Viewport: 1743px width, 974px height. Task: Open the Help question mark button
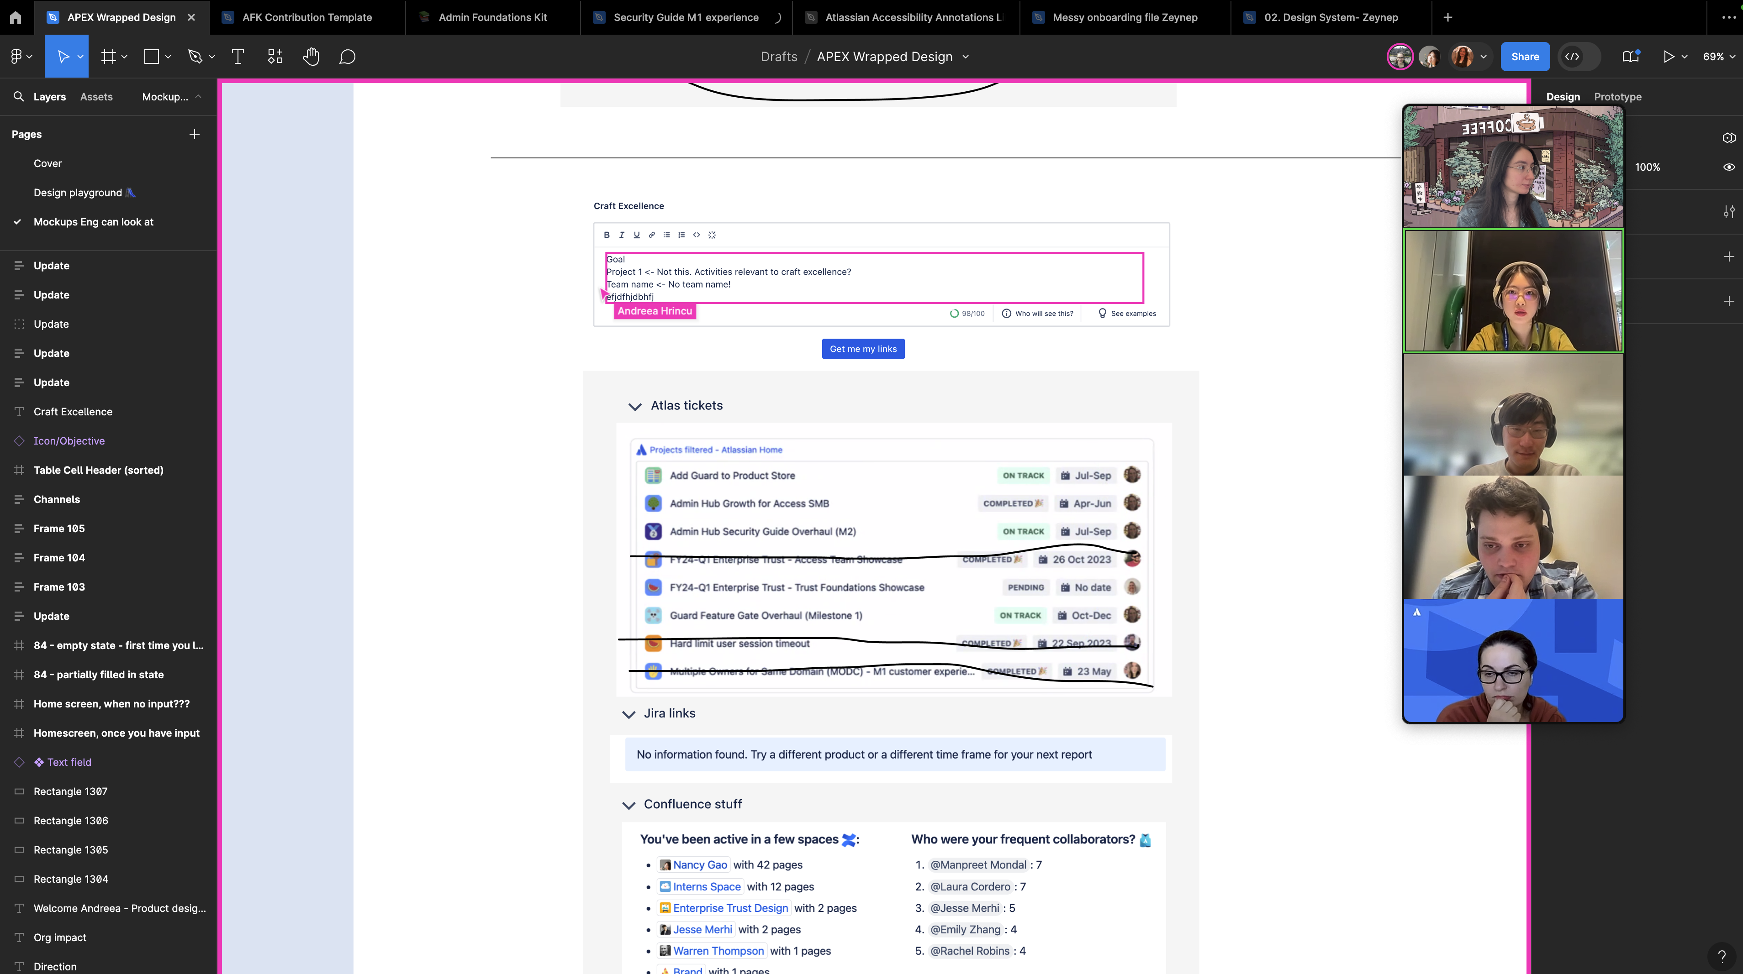(1722, 955)
